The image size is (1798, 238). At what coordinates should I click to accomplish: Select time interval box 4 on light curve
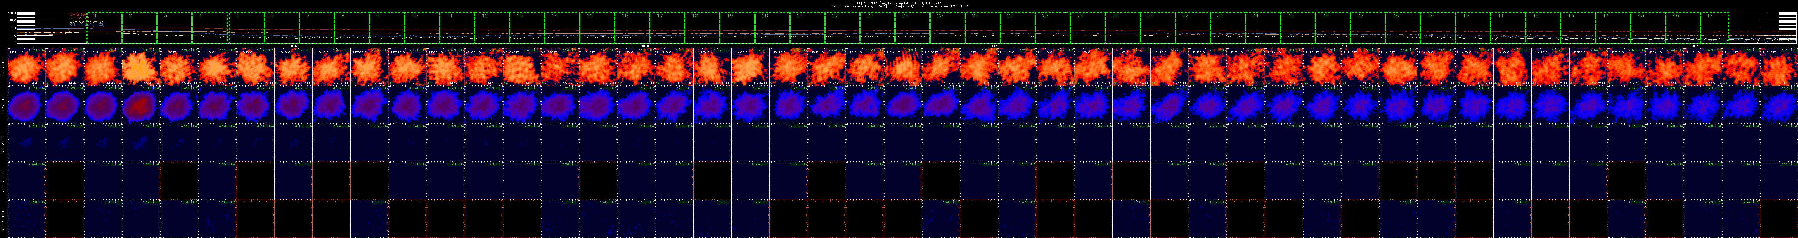point(210,28)
